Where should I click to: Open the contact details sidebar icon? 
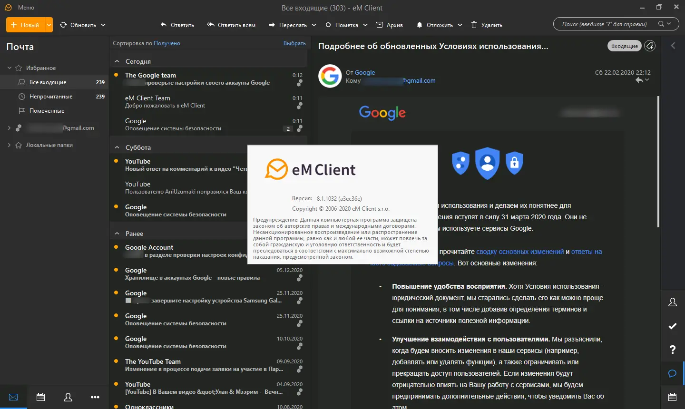click(673, 302)
